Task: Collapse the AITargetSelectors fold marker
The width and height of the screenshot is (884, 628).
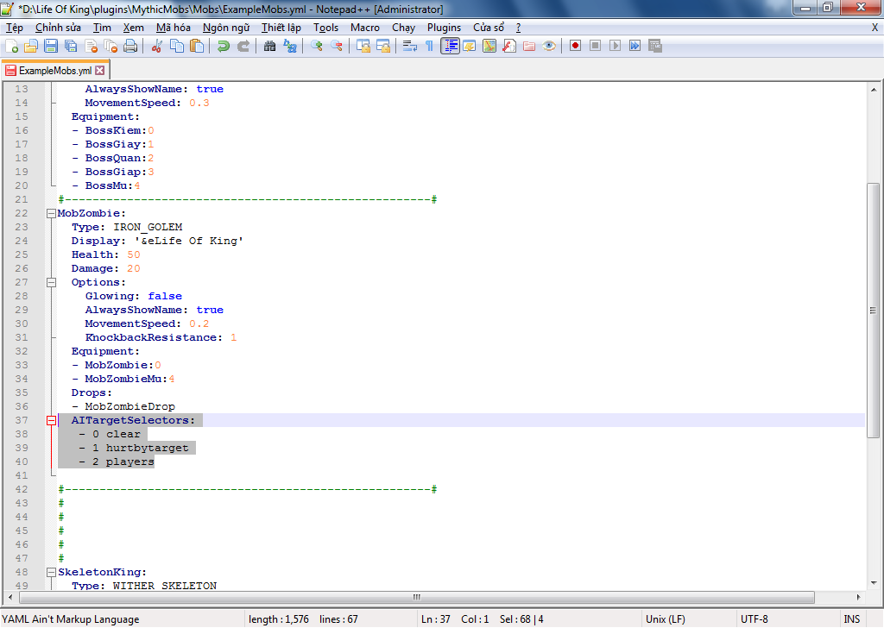Action: [52, 420]
